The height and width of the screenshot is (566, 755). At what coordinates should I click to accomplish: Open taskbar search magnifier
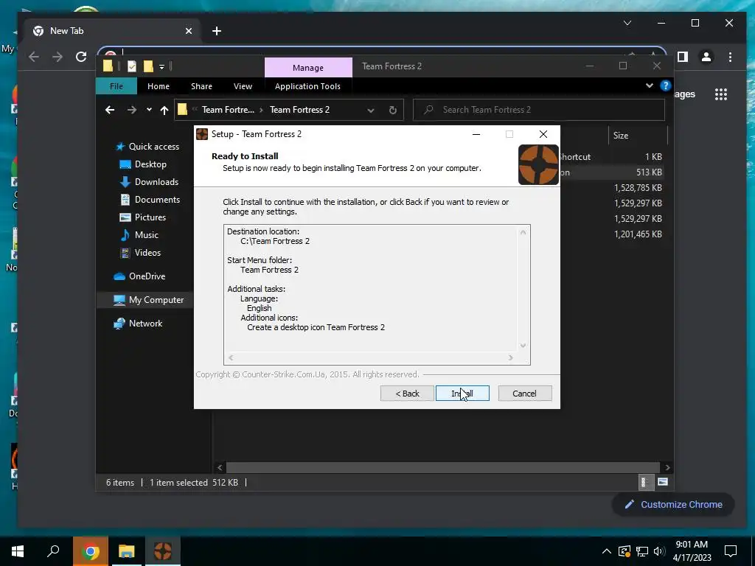(x=53, y=551)
